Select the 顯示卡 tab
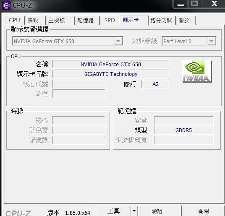This screenshot has height=216, width=225. (134, 20)
